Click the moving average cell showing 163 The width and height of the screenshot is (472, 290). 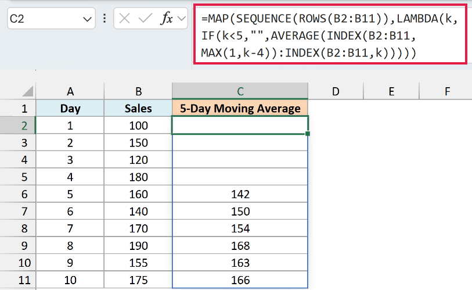click(x=240, y=263)
